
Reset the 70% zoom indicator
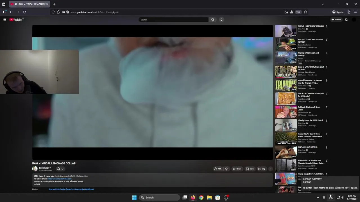click(298, 12)
